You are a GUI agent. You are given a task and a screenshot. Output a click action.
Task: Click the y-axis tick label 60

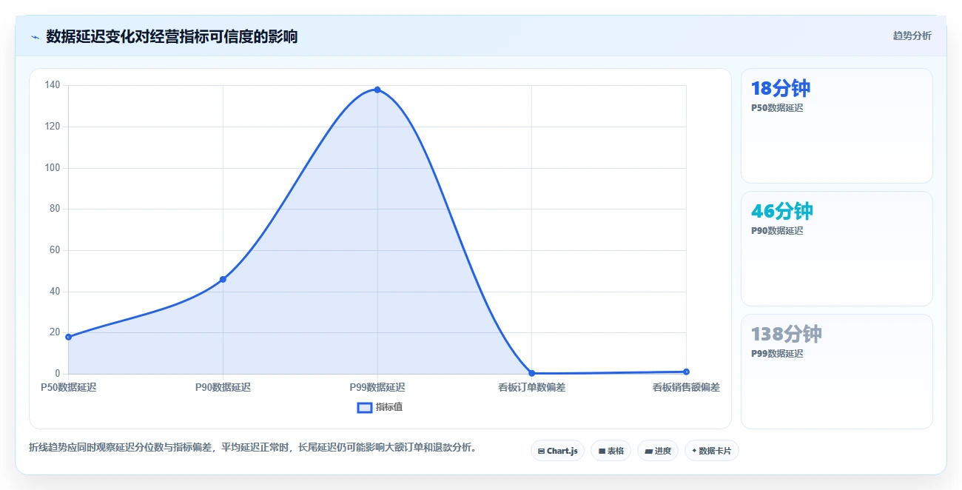click(55, 250)
